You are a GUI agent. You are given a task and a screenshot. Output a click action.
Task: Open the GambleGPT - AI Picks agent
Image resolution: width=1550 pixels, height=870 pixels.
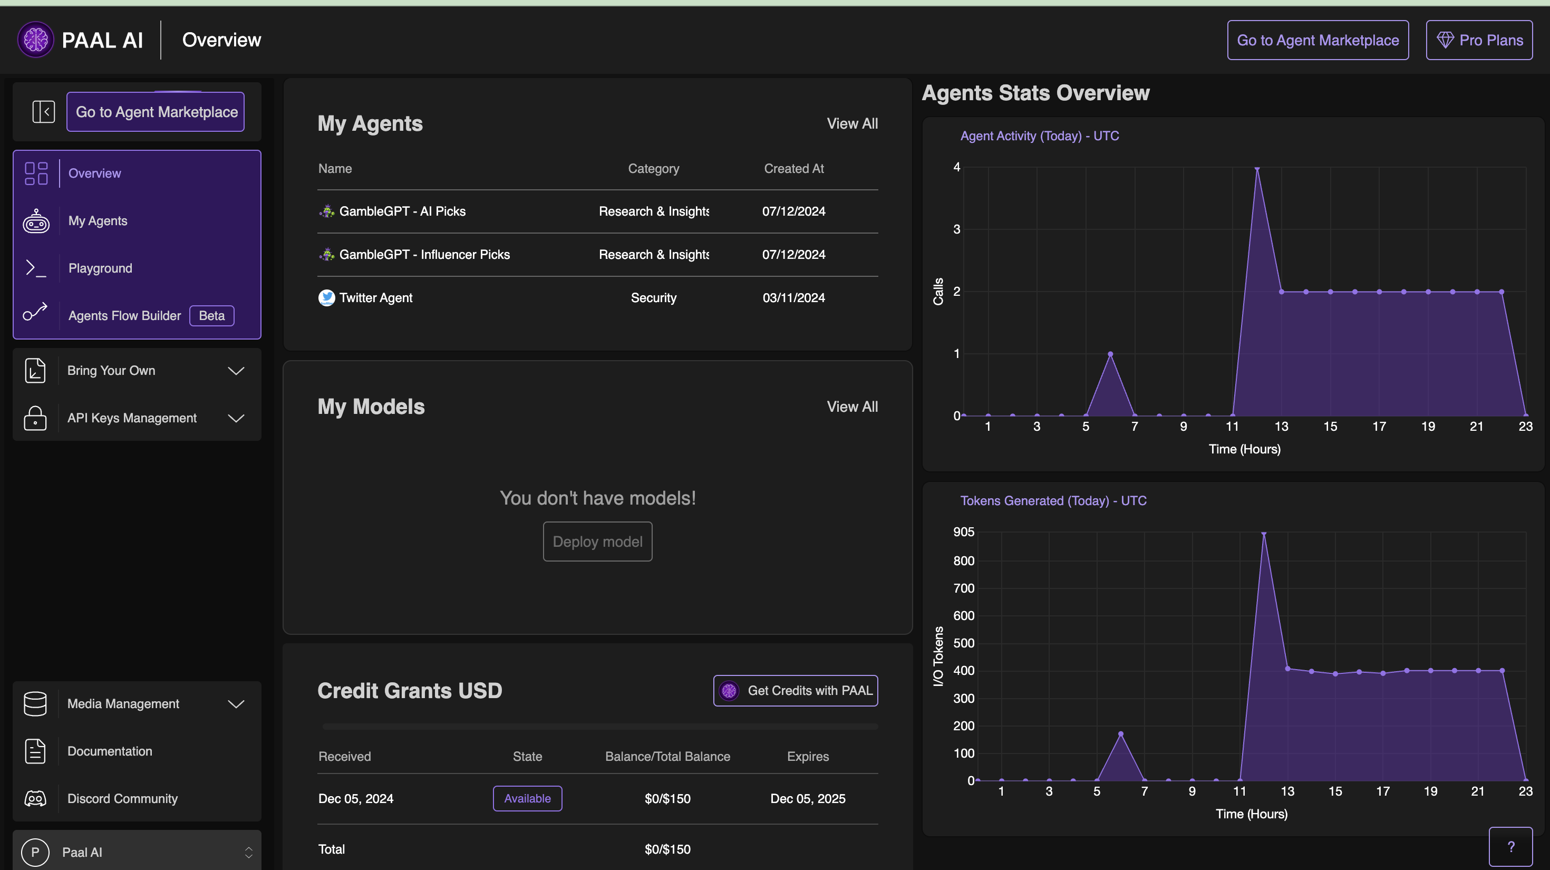(402, 211)
